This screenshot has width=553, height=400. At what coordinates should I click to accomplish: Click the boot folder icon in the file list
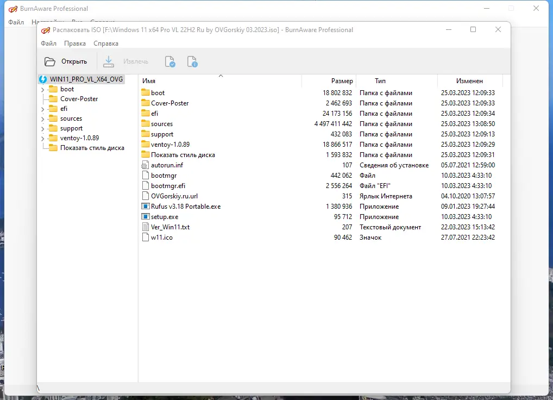pyautogui.click(x=145, y=93)
